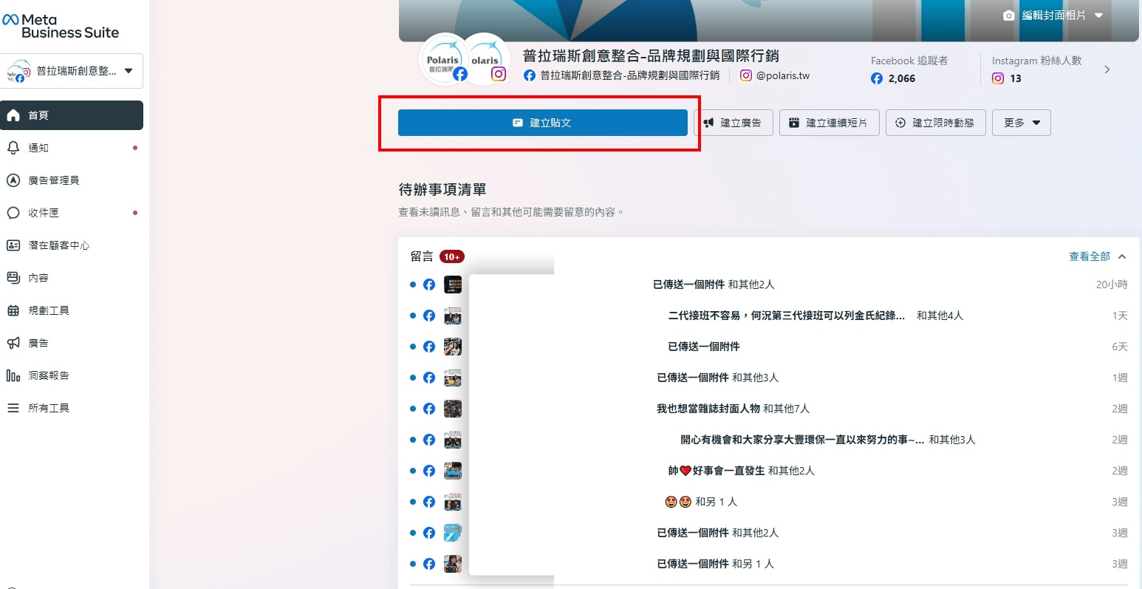Open 規劃工具 planner in the sidebar
This screenshot has height=589, width=1142.
[x=72, y=310]
